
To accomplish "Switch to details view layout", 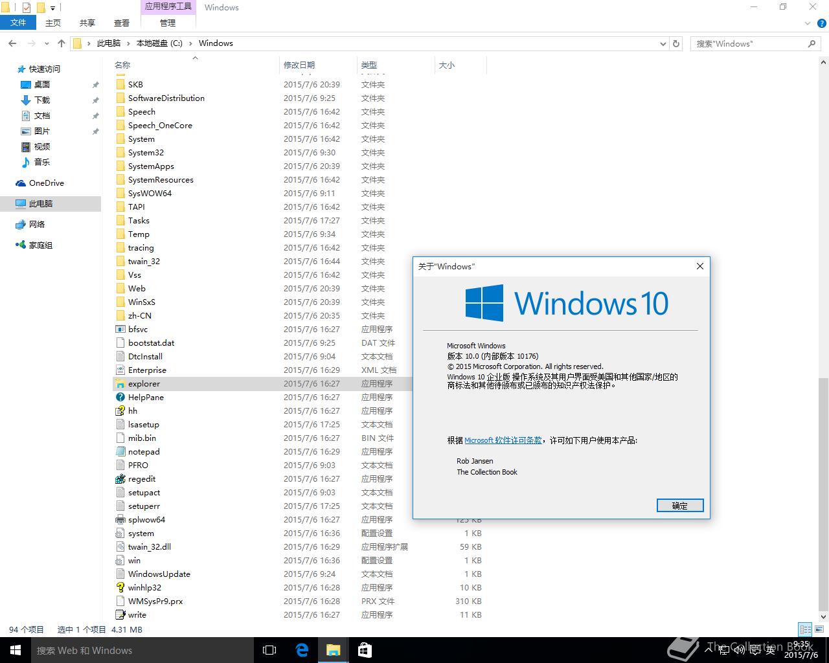I will [805, 629].
